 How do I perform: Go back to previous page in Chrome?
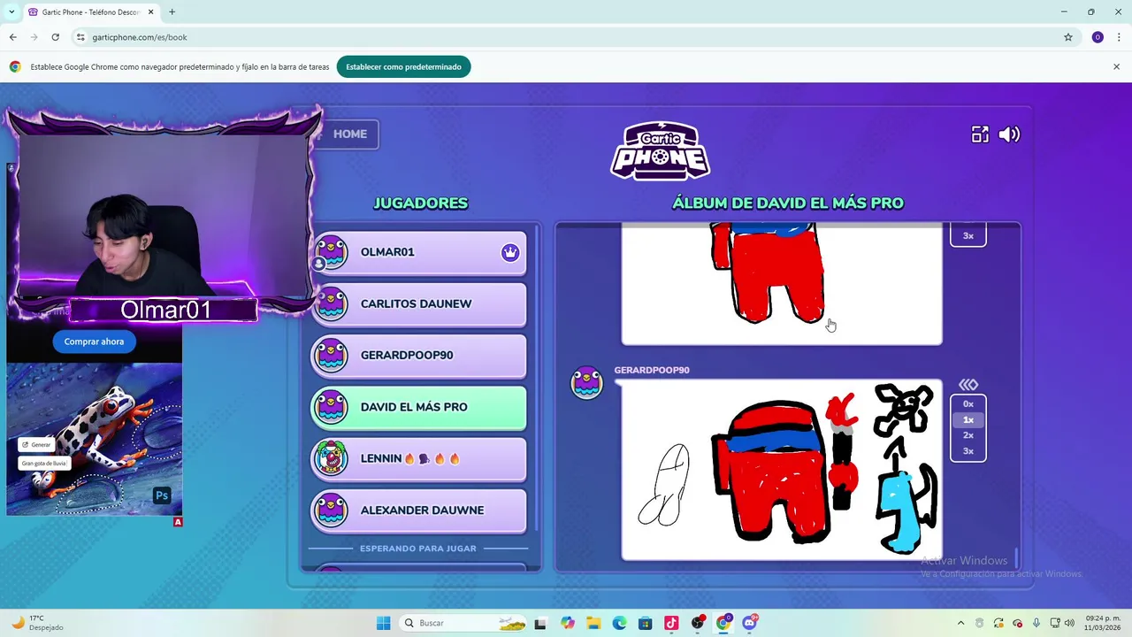(12, 37)
